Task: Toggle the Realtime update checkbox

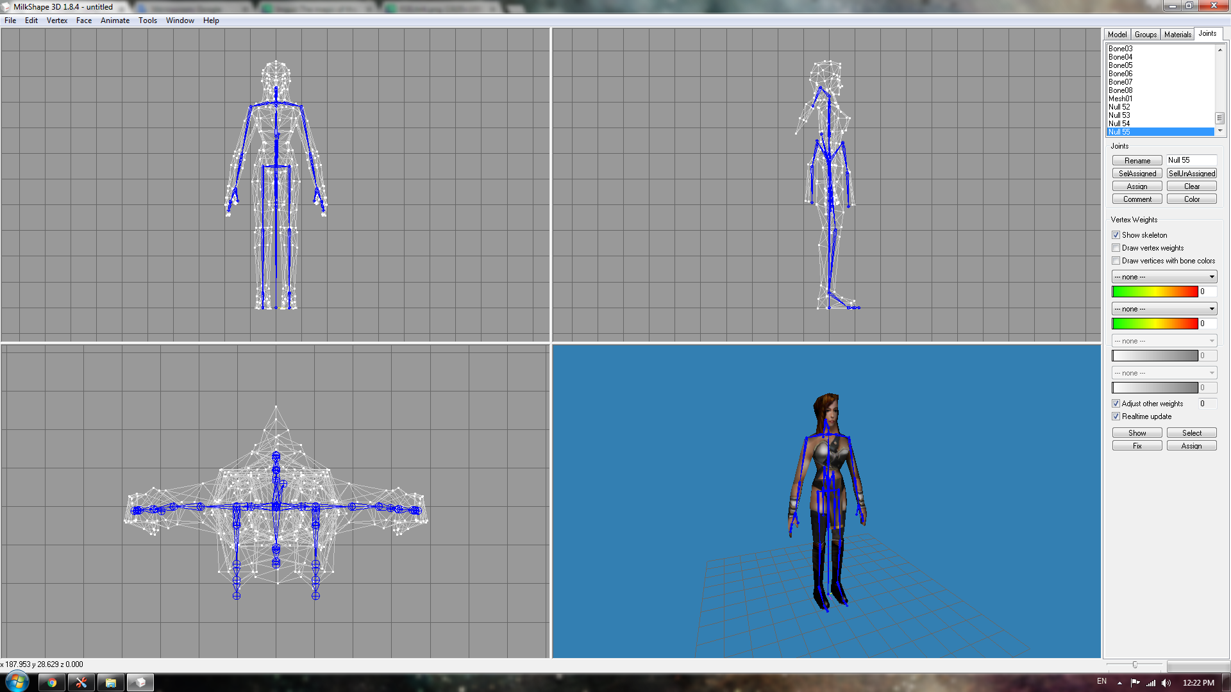Action: (x=1116, y=416)
